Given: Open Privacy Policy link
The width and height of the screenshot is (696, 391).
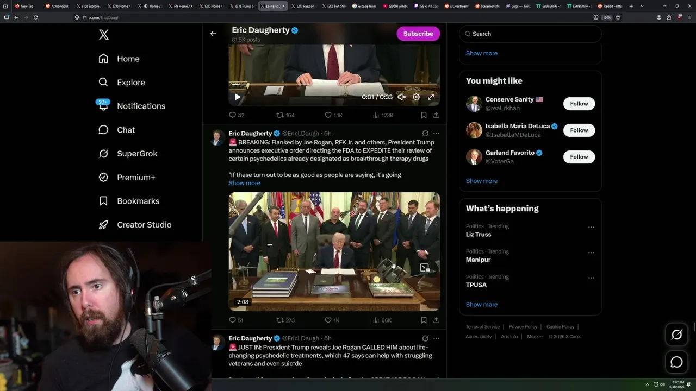Looking at the screenshot, I should pyautogui.click(x=523, y=327).
